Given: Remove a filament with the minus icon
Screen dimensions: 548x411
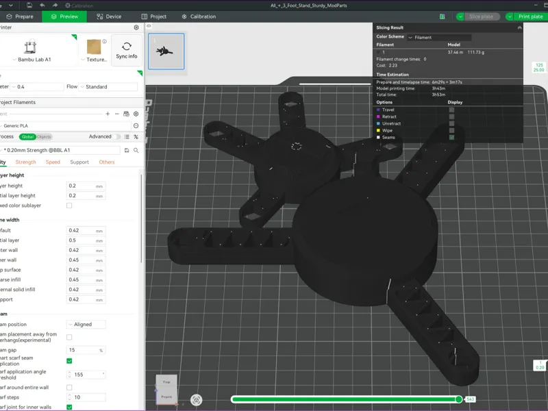Looking at the screenshot, I should point(117,114).
